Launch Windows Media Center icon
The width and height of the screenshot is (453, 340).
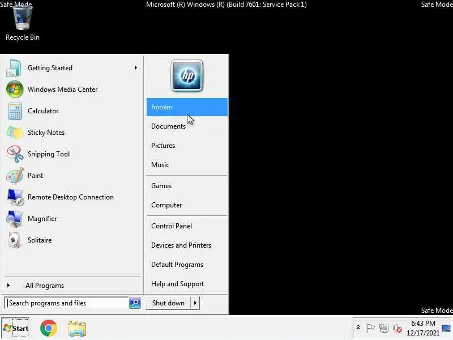point(15,90)
